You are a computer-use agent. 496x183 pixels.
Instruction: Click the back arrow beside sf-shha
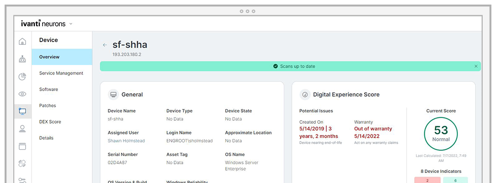[x=105, y=45]
